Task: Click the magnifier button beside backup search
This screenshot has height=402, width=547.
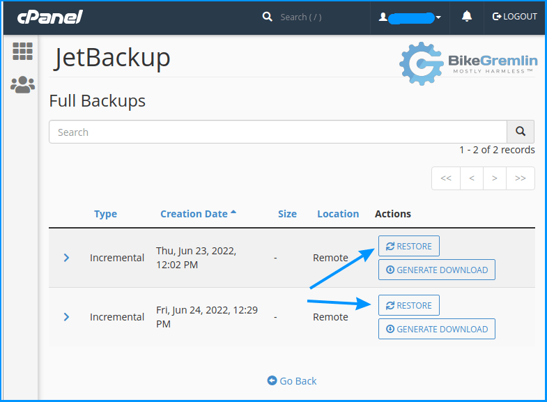Action: coord(521,132)
